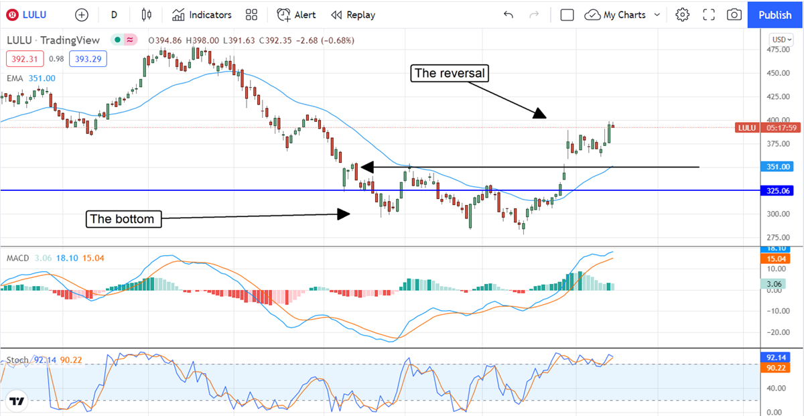Open the USD currency dropdown
804x416 pixels.
point(781,40)
